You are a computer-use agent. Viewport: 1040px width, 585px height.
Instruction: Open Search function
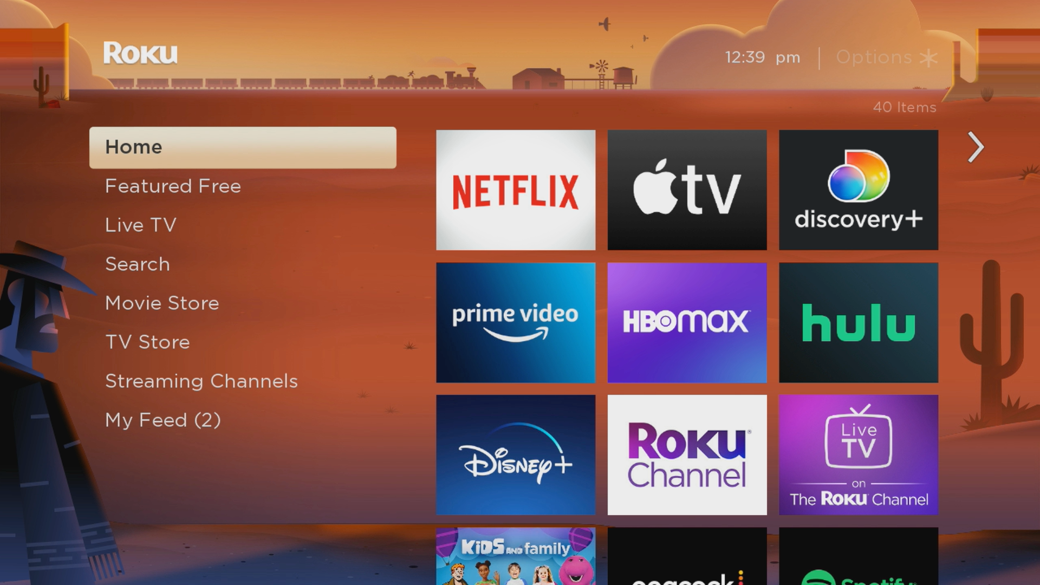[138, 264]
